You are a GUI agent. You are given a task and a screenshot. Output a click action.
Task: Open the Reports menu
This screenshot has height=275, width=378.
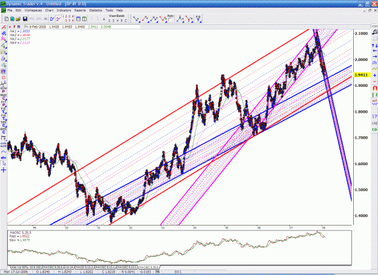click(80, 10)
